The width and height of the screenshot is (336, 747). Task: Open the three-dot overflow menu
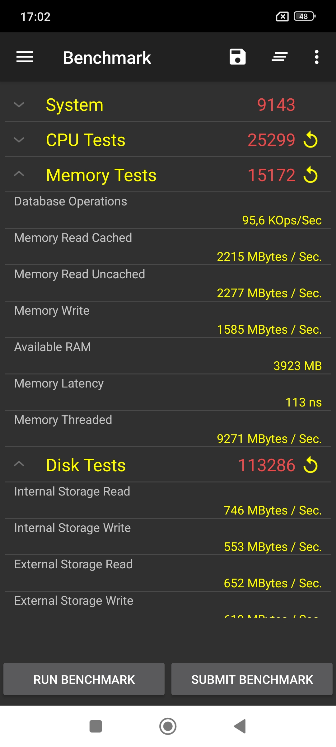pos(316,57)
